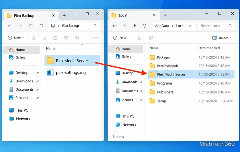Click Details pane button in Local window
Viewport: 240px width, 152px height.
point(220,38)
